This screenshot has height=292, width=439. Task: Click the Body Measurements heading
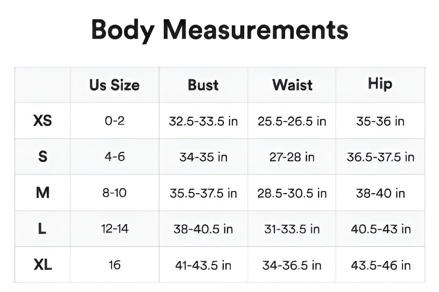[219, 30]
